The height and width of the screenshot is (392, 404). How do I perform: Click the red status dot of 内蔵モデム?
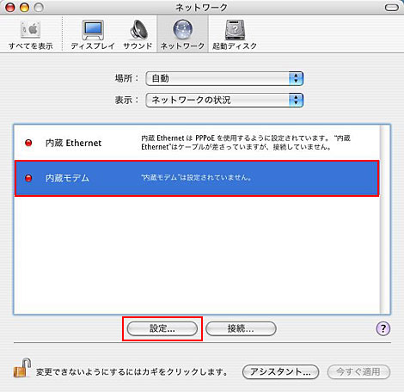tap(28, 178)
